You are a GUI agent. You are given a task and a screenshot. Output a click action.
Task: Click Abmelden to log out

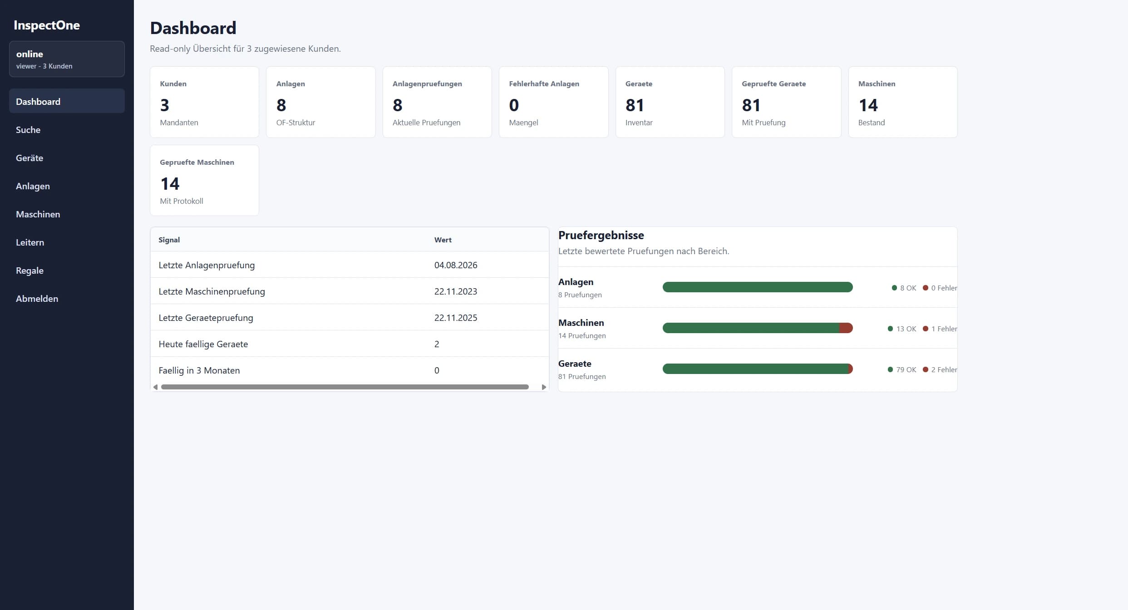pyautogui.click(x=67, y=299)
